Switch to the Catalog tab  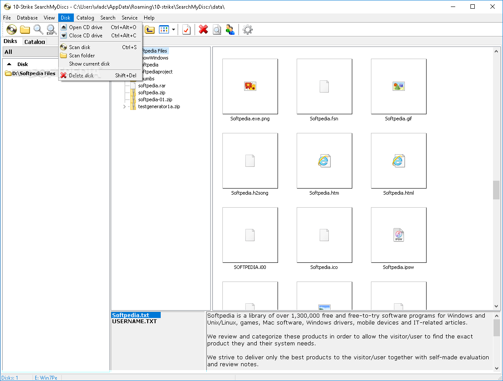35,42
